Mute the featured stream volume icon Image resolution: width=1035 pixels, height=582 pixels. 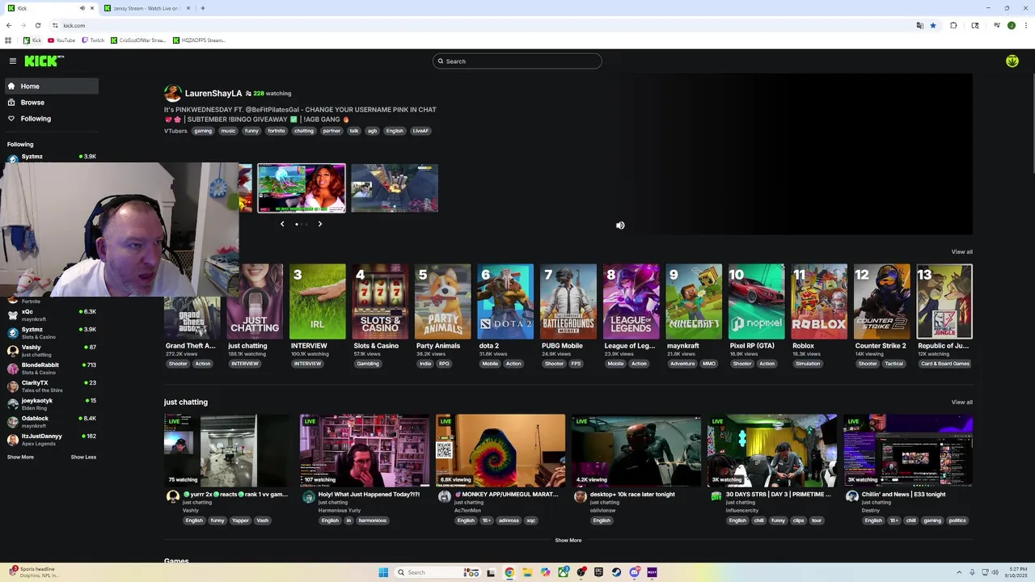point(620,226)
